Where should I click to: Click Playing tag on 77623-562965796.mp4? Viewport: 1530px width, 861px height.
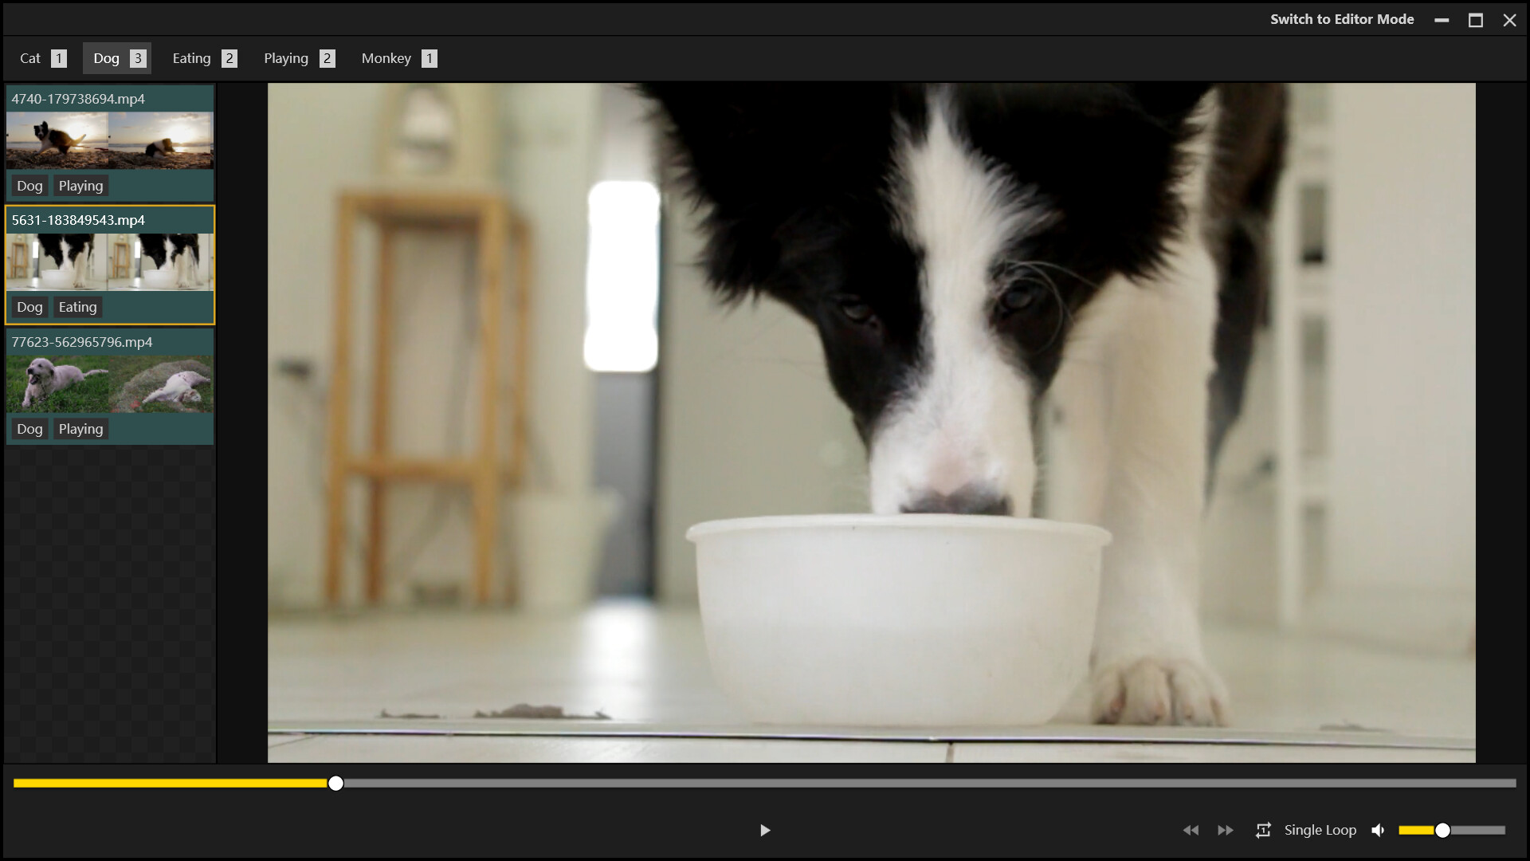(x=80, y=429)
